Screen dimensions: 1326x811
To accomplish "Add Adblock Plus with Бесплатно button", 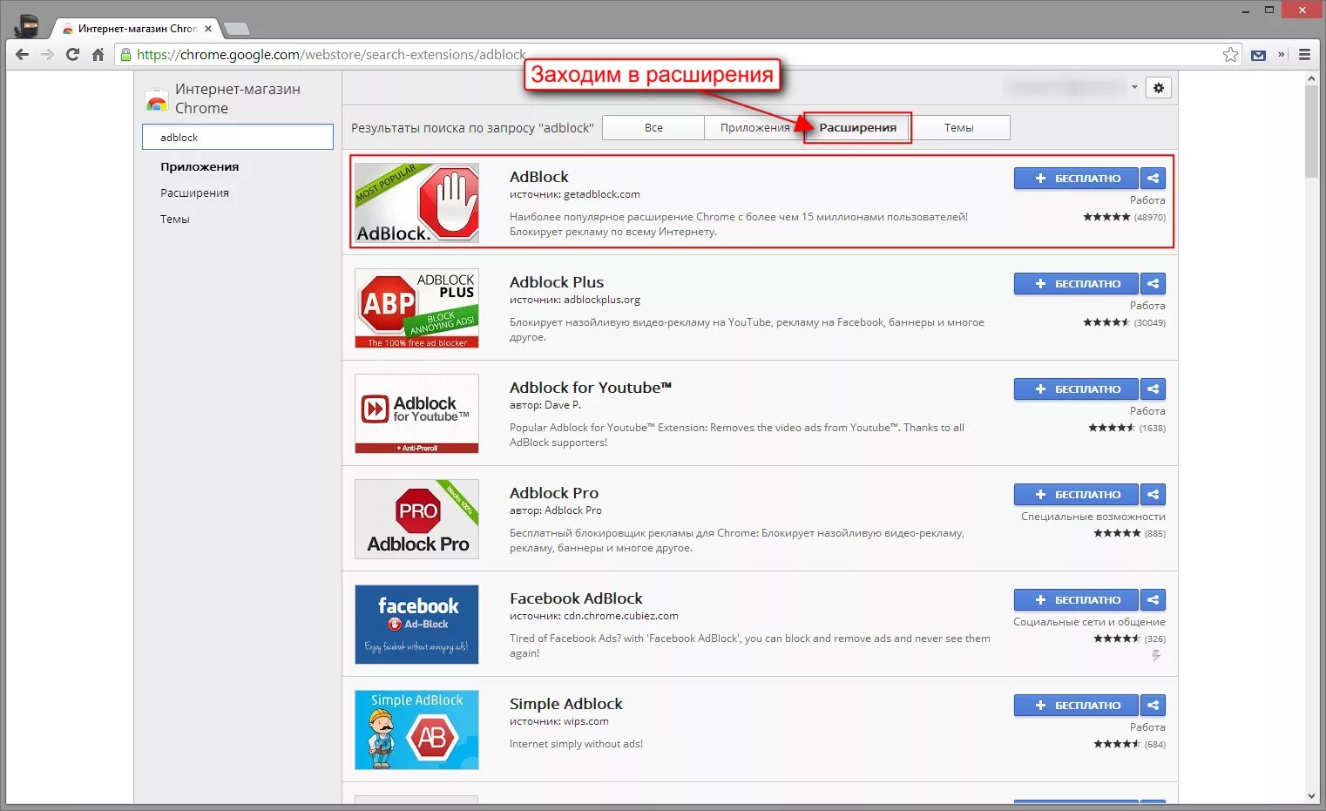I will point(1076,284).
